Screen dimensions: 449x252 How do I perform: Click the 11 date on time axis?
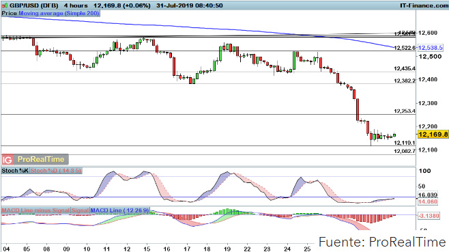[106, 249]
